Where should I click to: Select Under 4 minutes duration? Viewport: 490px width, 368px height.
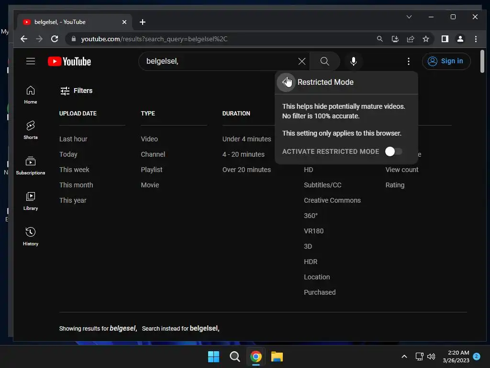click(x=246, y=139)
